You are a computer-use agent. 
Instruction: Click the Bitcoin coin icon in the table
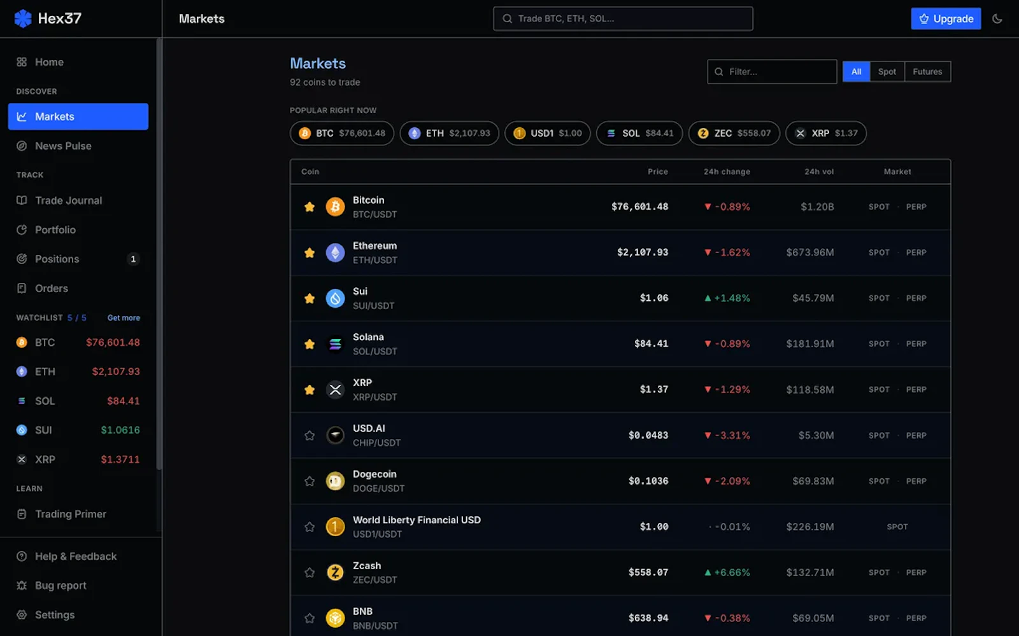click(336, 207)
